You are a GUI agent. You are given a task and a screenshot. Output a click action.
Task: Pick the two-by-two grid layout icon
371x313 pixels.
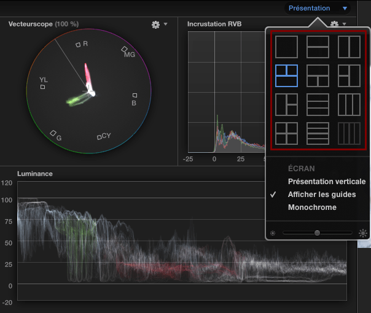point(286,133)
